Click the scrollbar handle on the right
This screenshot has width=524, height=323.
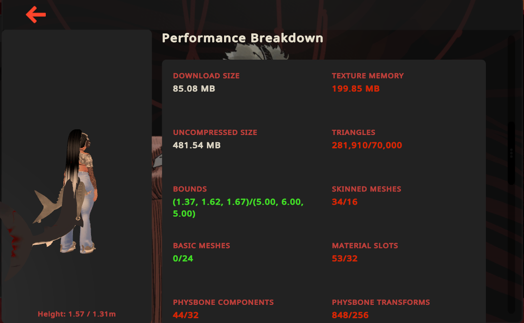511,153
